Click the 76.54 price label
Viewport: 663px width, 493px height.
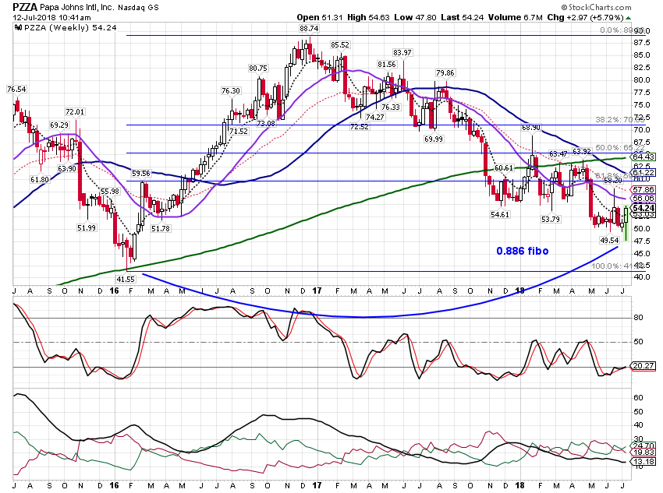point(16,90)
